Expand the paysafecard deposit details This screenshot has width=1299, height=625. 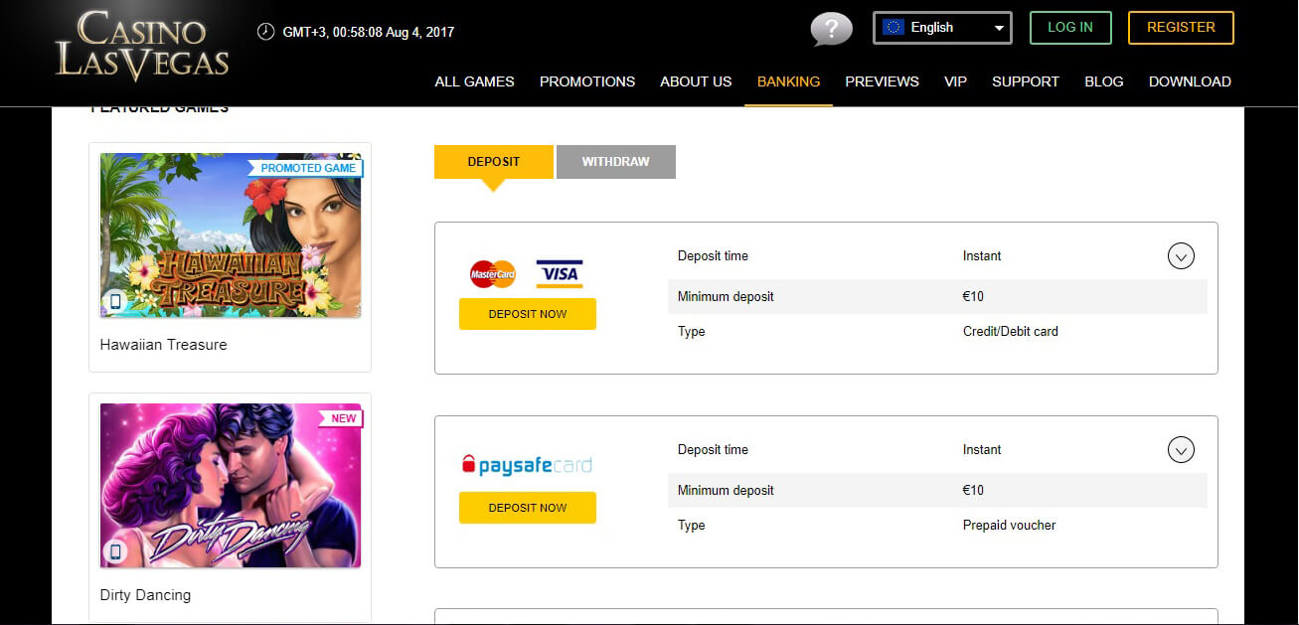click(1180, 451)
